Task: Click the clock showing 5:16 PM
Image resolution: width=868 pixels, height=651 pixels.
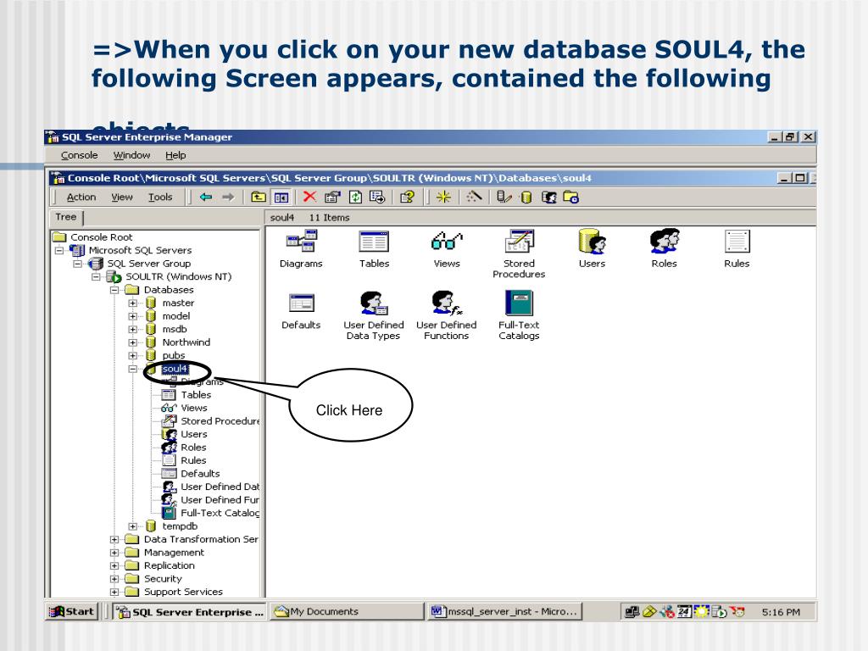Action: tap(781, 612)
